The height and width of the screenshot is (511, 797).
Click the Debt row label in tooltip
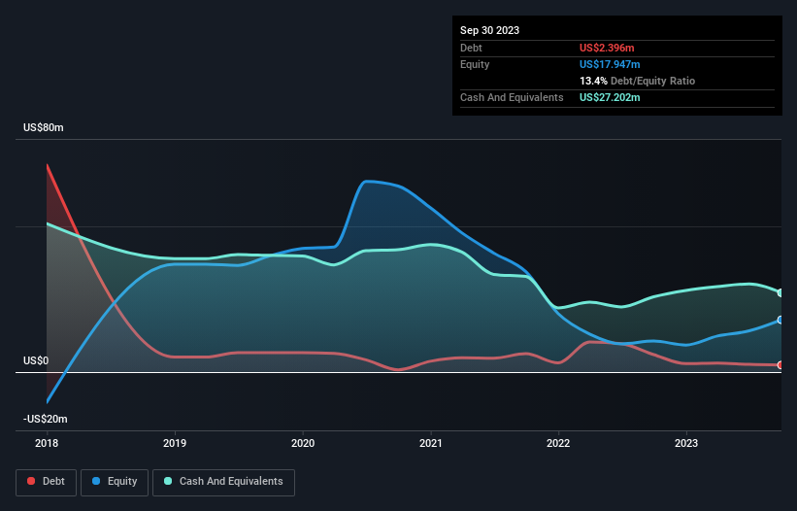tap(471, 48)
